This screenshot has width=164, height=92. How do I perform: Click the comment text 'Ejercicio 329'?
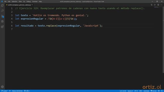coord(28,8)
